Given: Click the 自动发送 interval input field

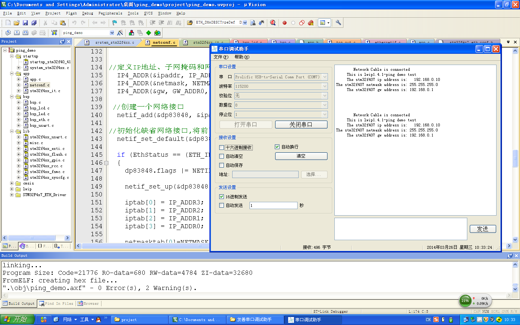Looking at the screenshot, I should point(273,205).
